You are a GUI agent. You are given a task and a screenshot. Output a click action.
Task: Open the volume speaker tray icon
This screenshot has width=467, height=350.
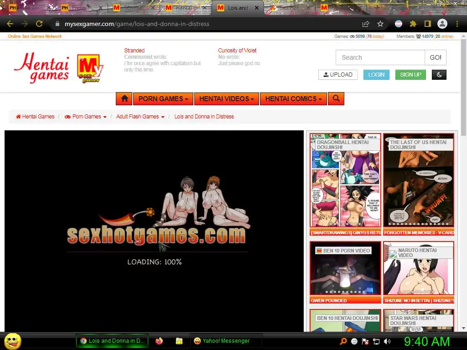click(387, 341)
